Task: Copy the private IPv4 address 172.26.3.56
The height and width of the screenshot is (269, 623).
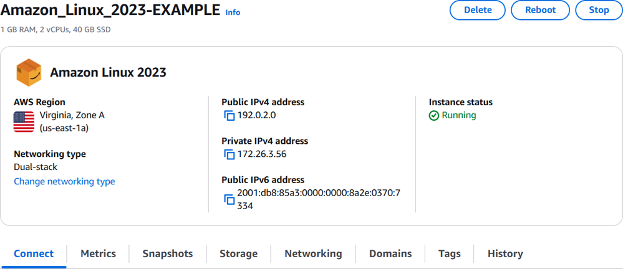Action: (229, 154)
